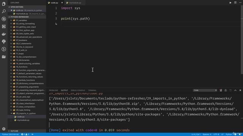Open the Explorer view in activity bar
This screenshot has height=136, width=243.
[4, 4]
